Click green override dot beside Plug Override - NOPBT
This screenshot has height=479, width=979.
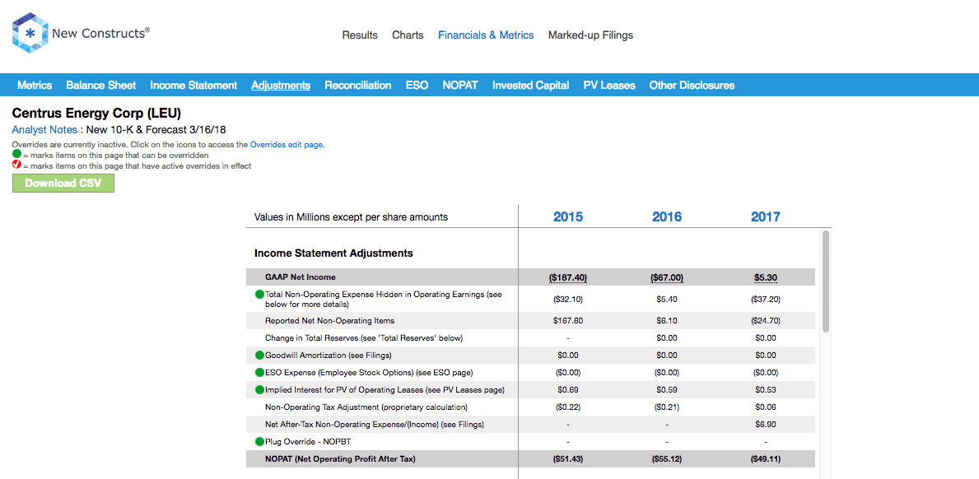[259, 442]
